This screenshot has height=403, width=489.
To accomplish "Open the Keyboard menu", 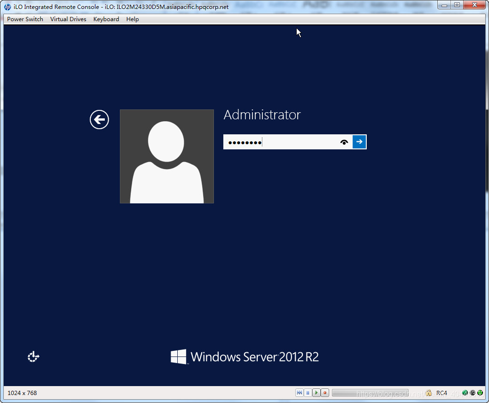I will [x=106, y=19].
